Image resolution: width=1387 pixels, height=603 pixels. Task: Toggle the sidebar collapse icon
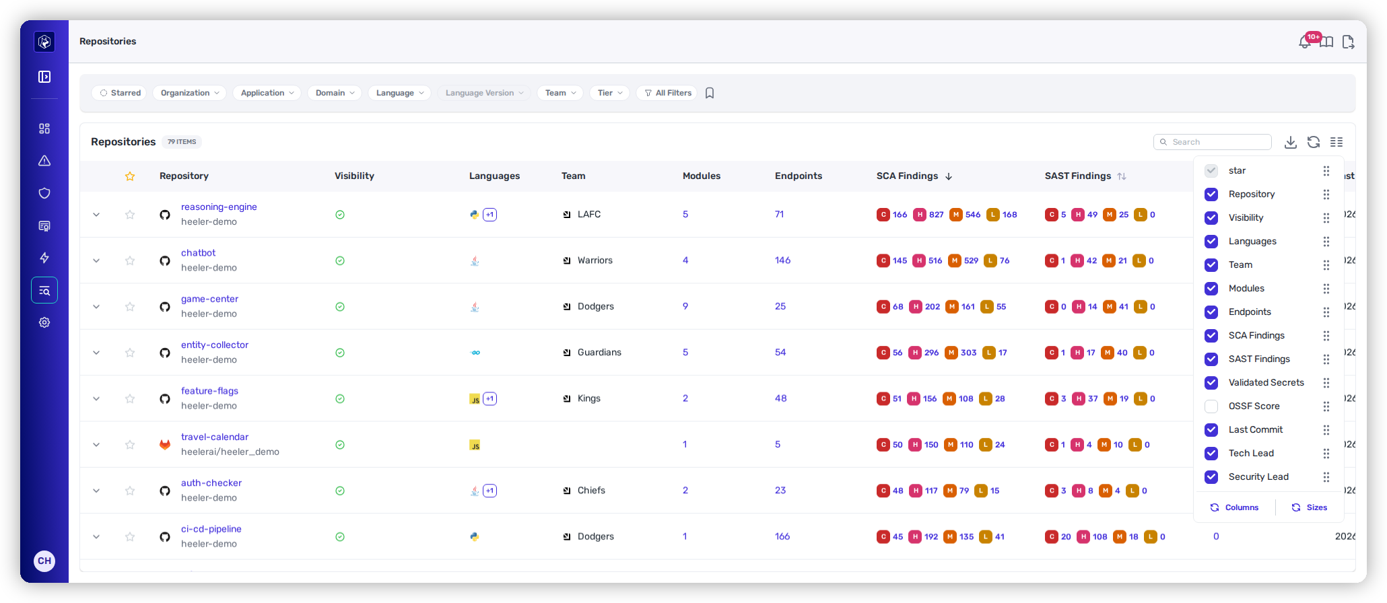(44, 77)
